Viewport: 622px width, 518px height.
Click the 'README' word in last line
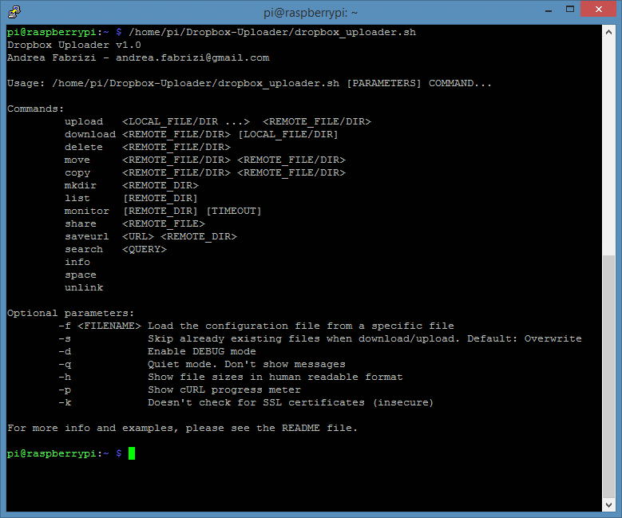click(x=301, y=428)
